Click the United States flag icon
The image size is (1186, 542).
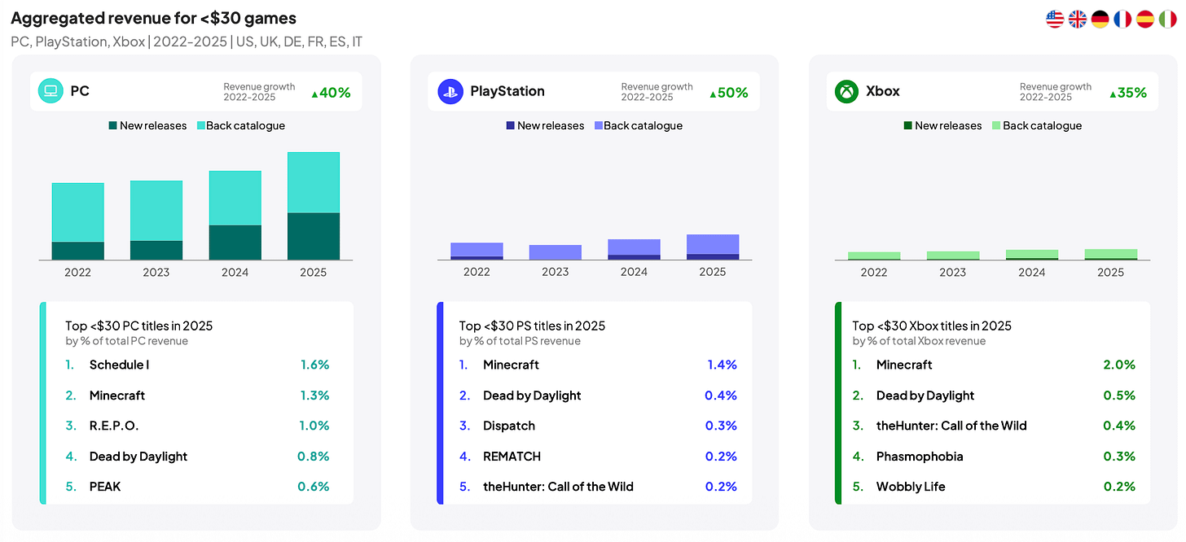pos(1055,19)
